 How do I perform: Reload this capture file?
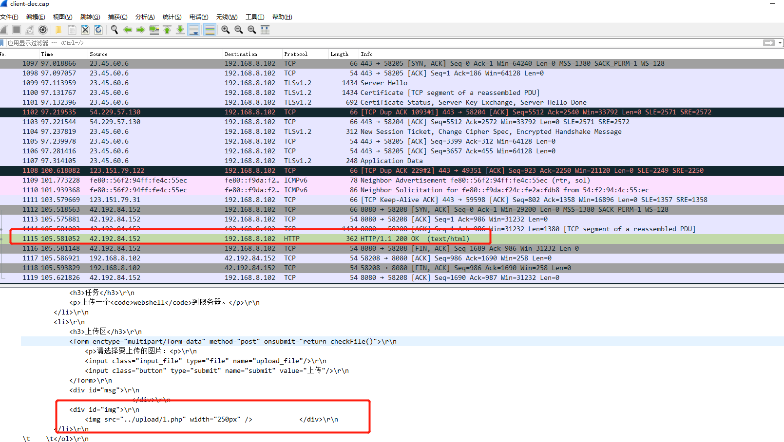[x=98, y=30]
